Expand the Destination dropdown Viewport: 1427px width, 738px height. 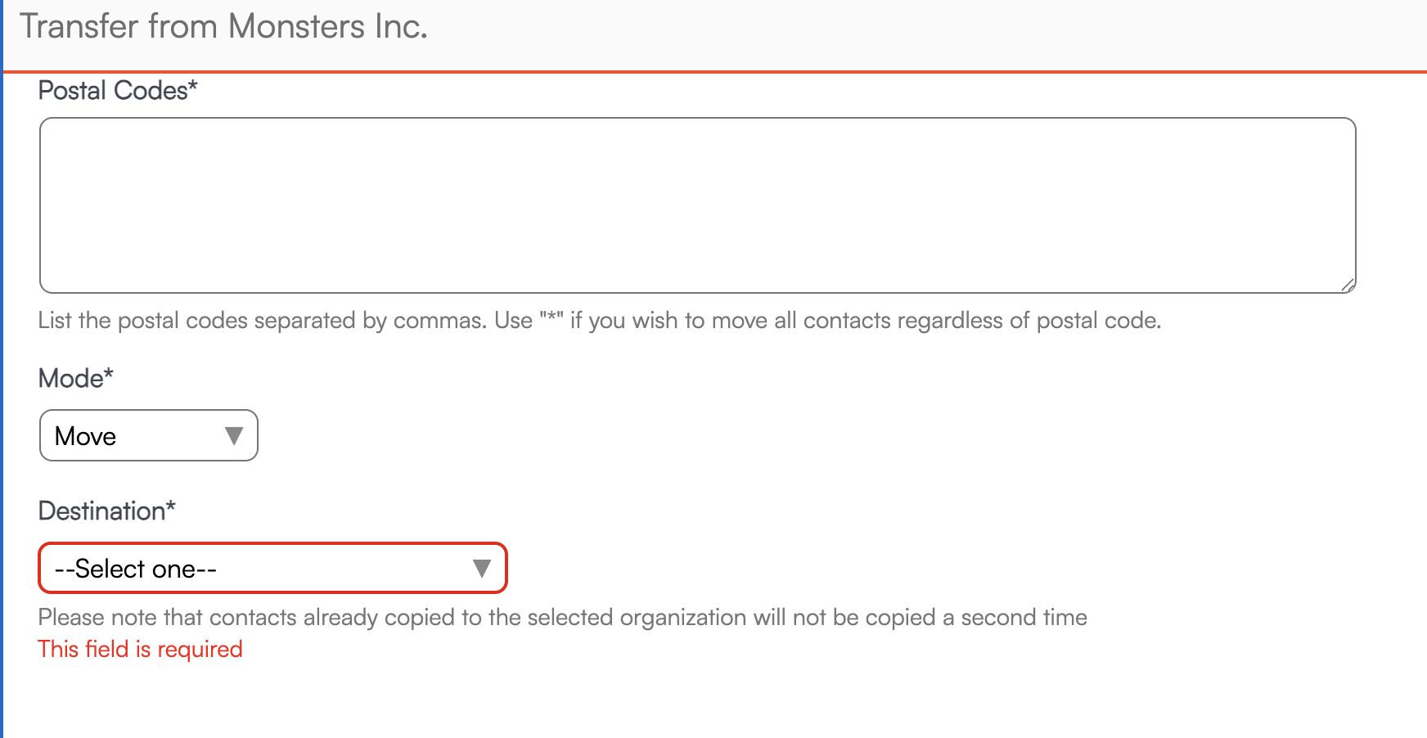point(272,568)
